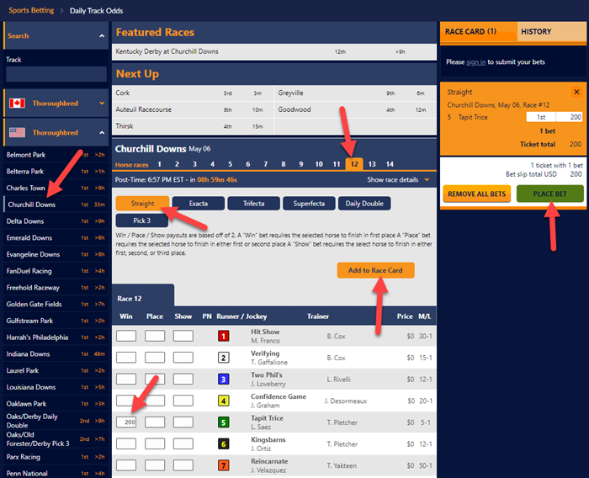This screenshot has width=589, height=478.
Task: Expand Show race details
Action: (x=398, y=179)
